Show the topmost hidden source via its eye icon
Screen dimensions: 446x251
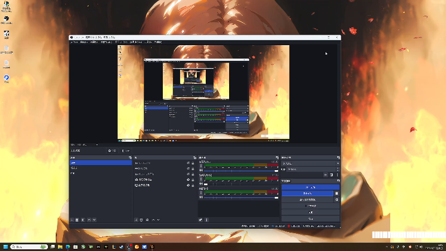pos(188,163)
